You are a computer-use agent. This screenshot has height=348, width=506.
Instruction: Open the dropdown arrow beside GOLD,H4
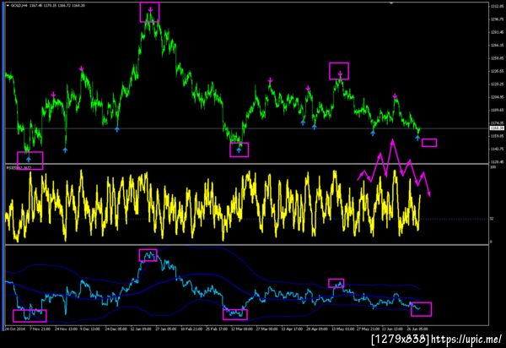click(8, 6)
